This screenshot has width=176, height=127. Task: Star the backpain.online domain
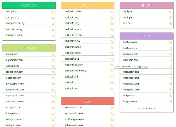coord(112,12)
